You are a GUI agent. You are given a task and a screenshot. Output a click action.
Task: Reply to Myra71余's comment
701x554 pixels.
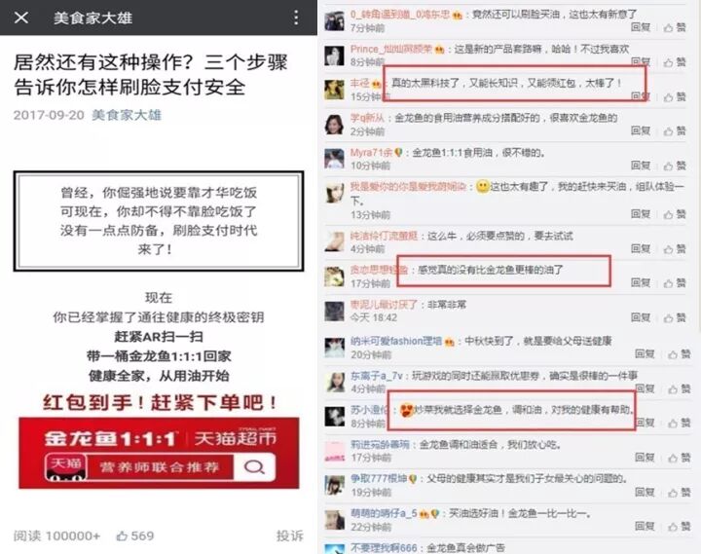(641, 166)
